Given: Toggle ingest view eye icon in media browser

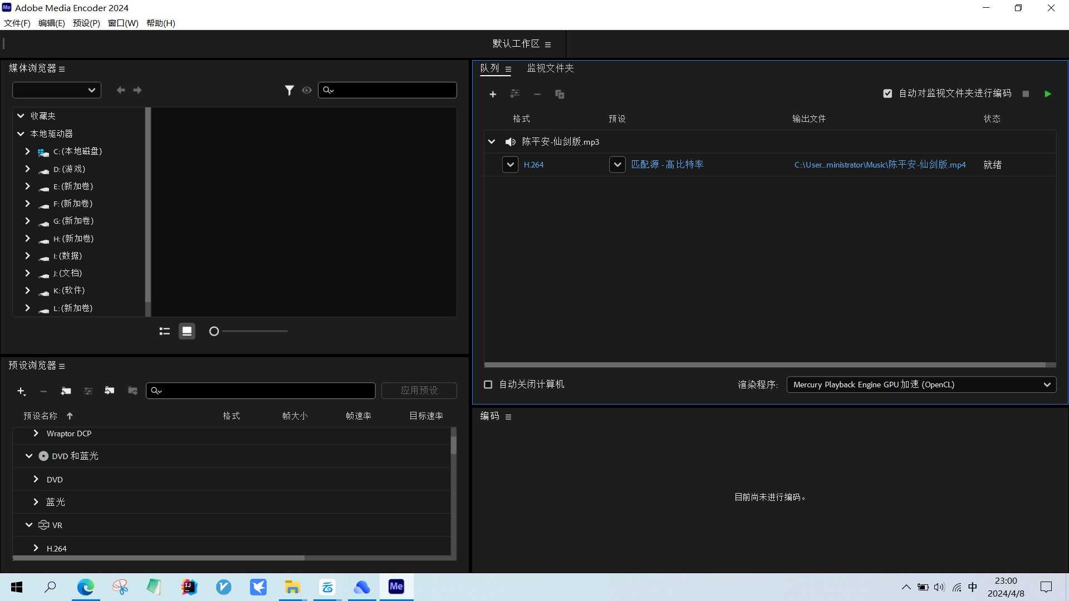Looking at the screenshot, I should (307, 90).
